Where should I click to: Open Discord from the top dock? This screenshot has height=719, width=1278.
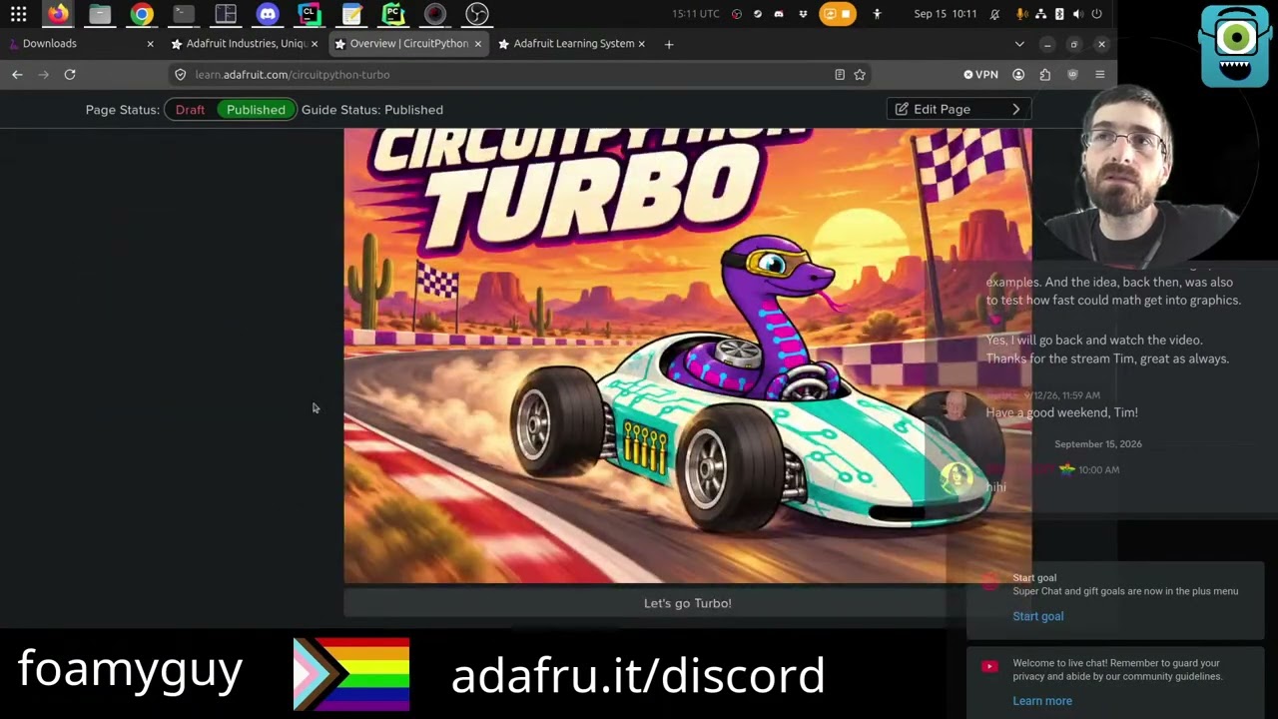tap(268, 14)
